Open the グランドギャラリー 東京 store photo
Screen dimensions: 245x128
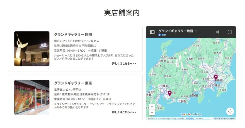coord(32,97)
